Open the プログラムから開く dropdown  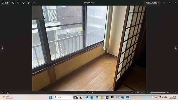(152, 3)
